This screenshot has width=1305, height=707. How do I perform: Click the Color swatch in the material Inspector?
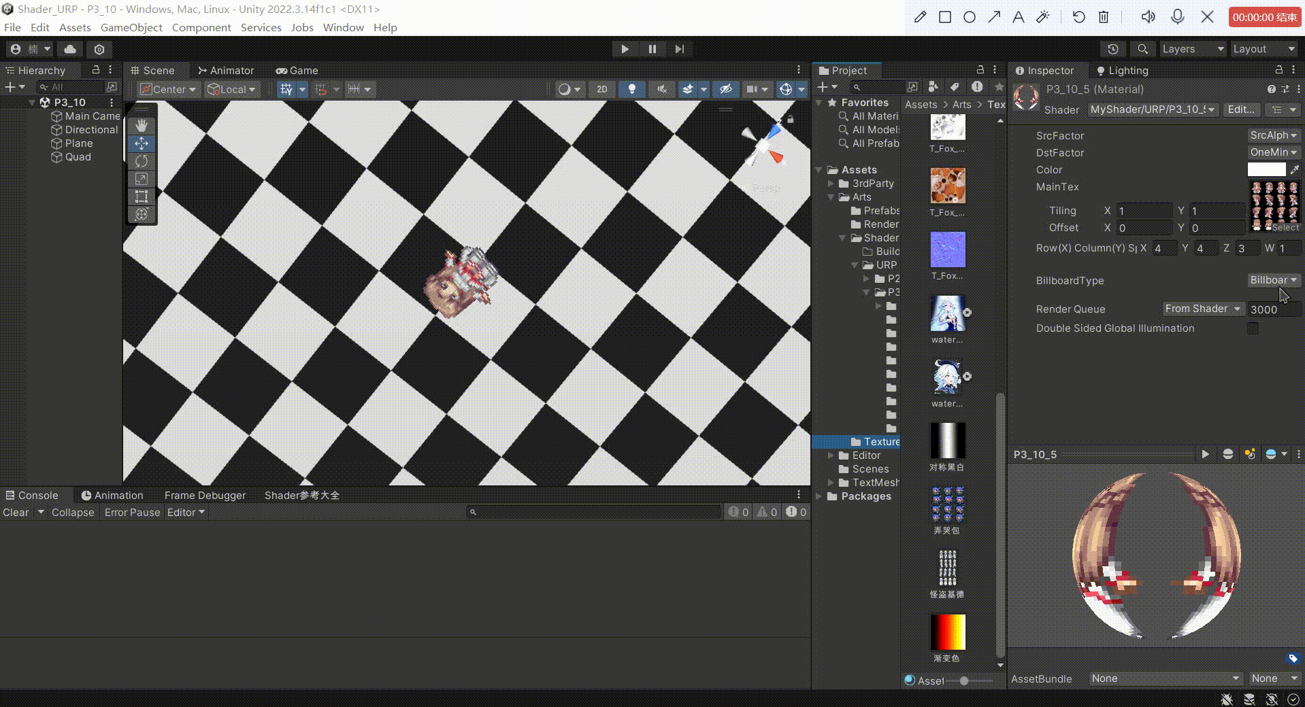coord(1267,169)
